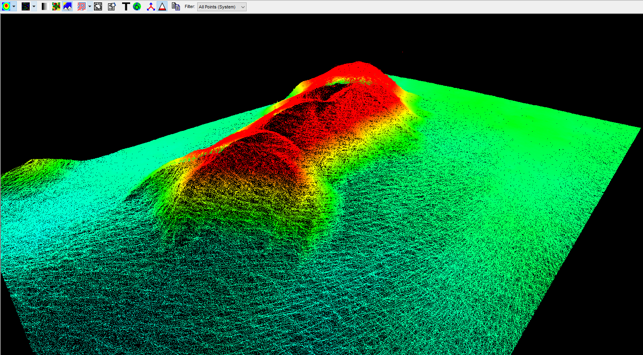Click the isolated red point above the peak
Image resolution: width=643 pixels, height=355 pixels.
(x=403, y=52)
